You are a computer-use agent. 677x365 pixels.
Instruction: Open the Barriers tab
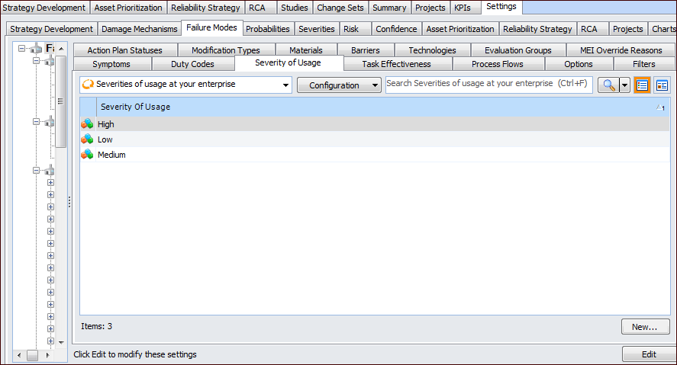[x=366, y=50]
